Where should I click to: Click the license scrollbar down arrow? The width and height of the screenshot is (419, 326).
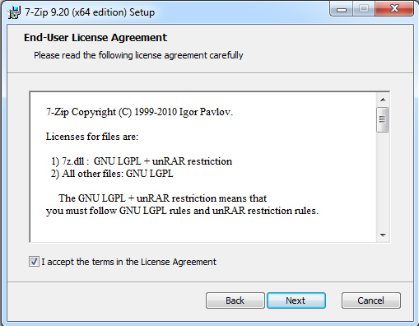tap(383, 235)
